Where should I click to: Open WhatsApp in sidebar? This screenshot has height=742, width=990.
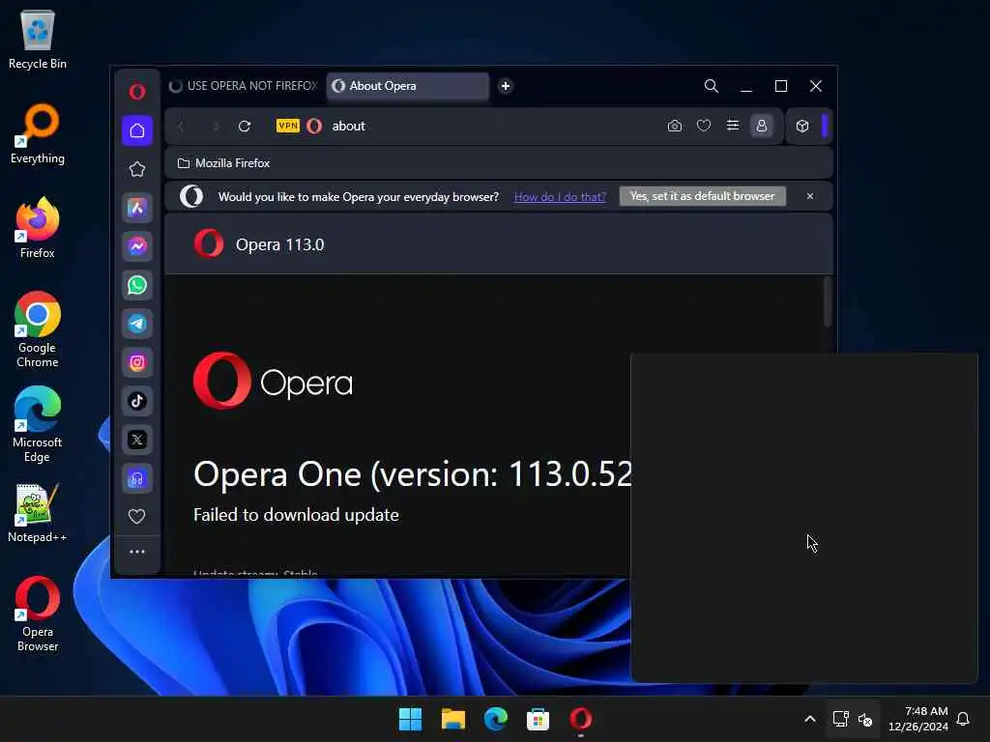[137, 285]
